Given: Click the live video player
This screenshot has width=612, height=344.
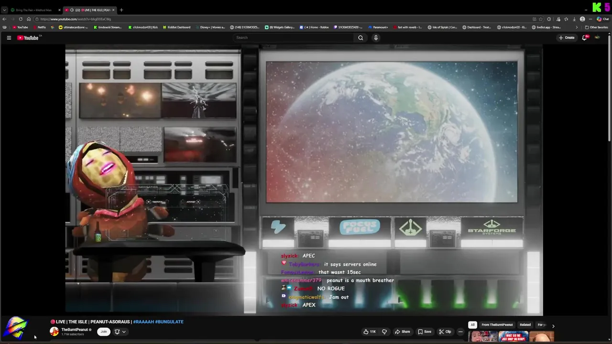Looking at the screenshot, I should pos(304,180).
